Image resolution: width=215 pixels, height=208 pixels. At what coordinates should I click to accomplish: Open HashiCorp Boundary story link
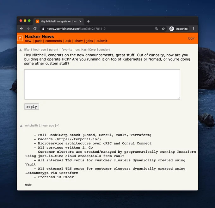coord(95,50)
